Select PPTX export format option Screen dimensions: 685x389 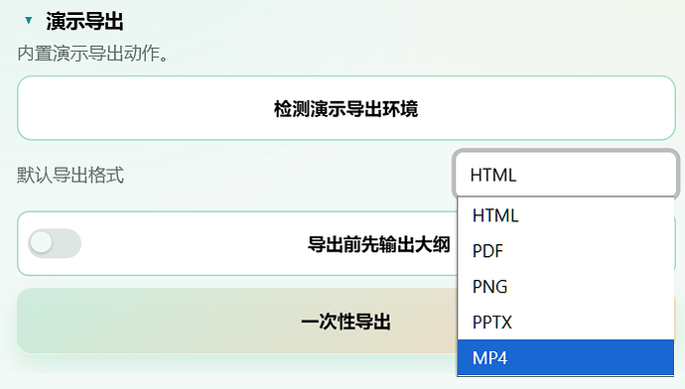click(566, 323)
